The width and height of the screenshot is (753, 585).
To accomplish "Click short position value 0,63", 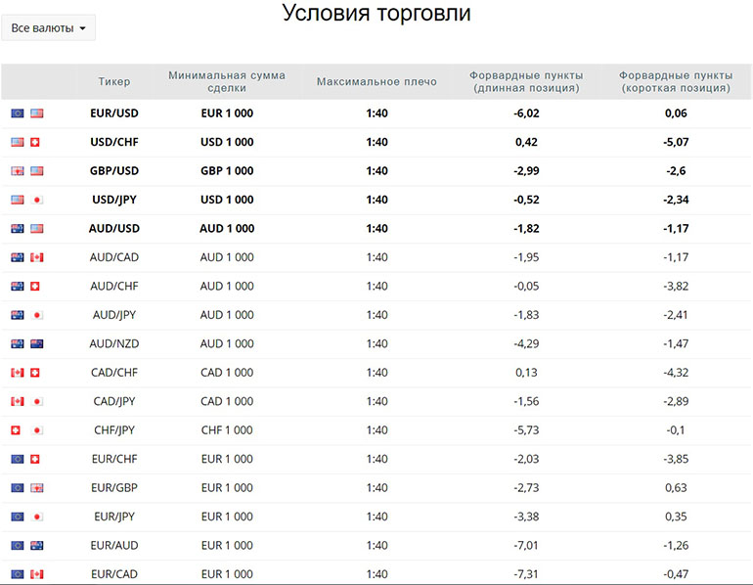I will (676, 488).
